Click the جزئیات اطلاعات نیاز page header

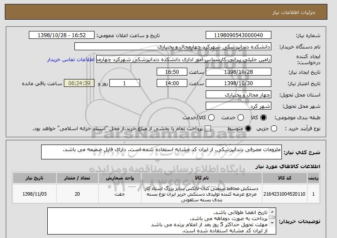pos(166,12)
